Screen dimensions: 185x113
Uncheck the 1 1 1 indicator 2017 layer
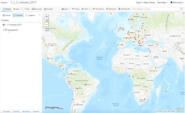[4, 25]
